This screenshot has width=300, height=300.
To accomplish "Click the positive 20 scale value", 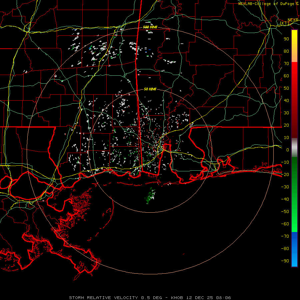I will [286, 125].
